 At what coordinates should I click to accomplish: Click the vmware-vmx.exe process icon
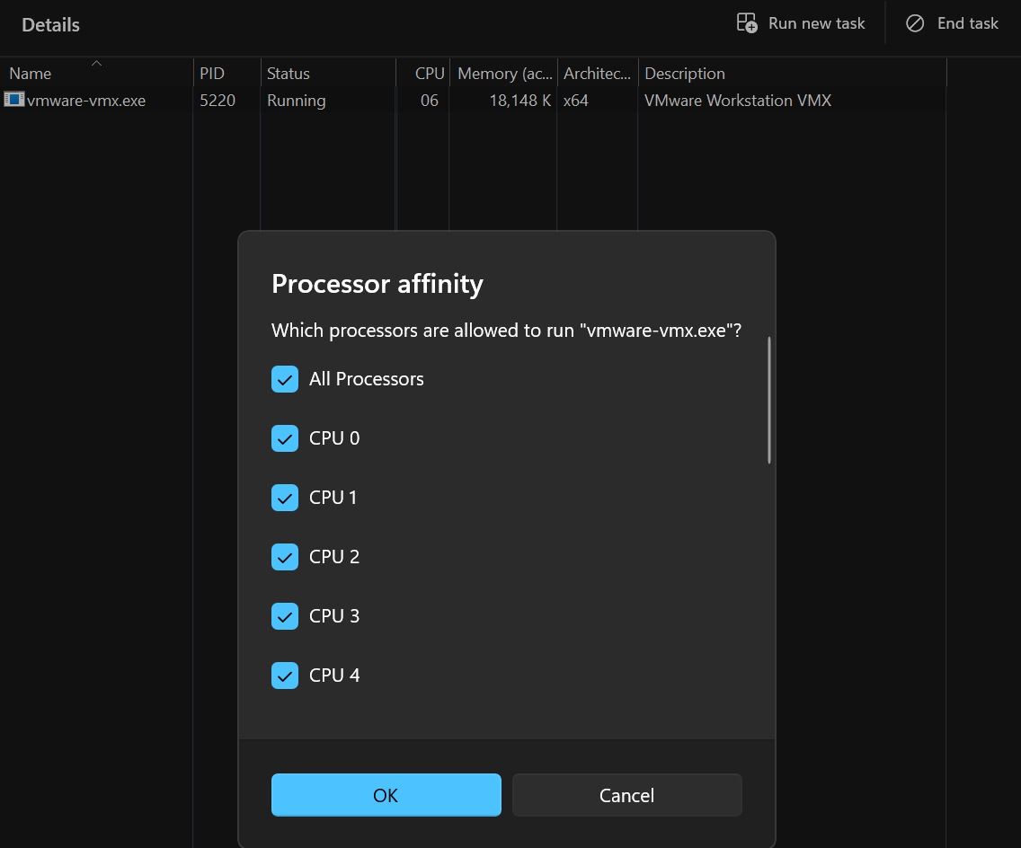(13, 100)
